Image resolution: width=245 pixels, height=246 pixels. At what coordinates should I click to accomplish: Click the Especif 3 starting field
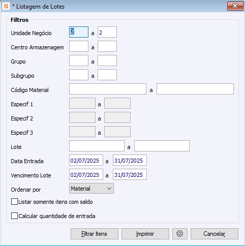[x=82, y=132]
